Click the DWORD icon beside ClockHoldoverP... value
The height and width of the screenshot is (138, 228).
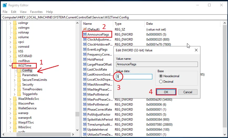pos(85,44)
